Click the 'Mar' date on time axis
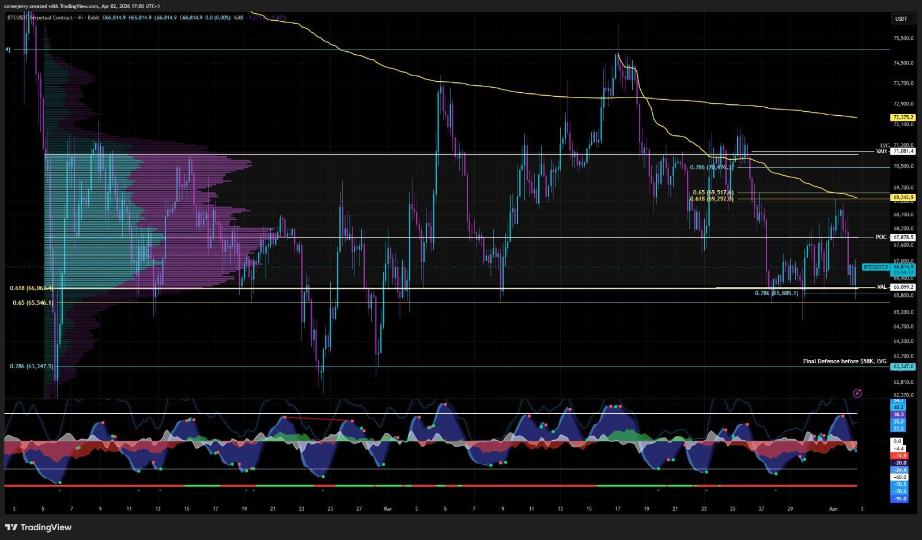The height and width of the screenshot is (540, 922). coord(387,509)
